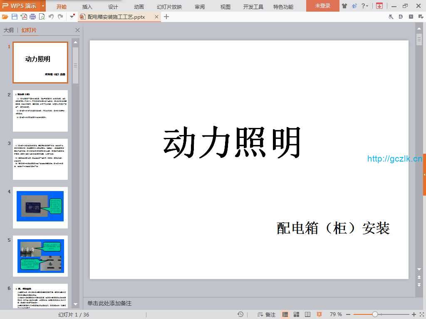Viewport: 426px width, 319px height.
Task: Click the Save icon in quick toolbar
Action: [15, 17]
